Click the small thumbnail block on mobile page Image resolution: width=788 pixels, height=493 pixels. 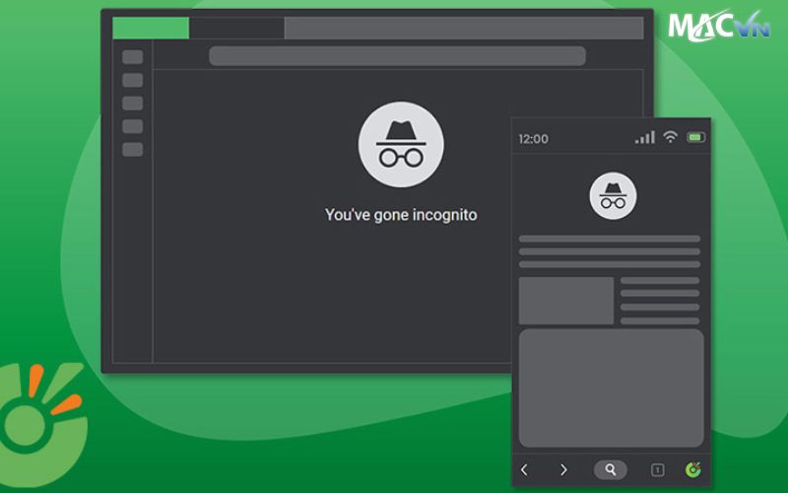(x=565, y=301)
